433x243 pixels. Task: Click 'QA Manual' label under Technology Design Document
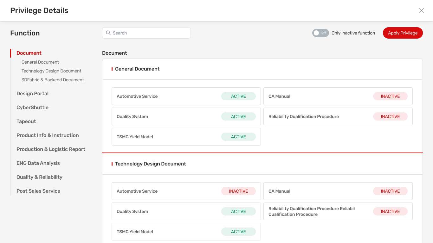pos(279,191)
